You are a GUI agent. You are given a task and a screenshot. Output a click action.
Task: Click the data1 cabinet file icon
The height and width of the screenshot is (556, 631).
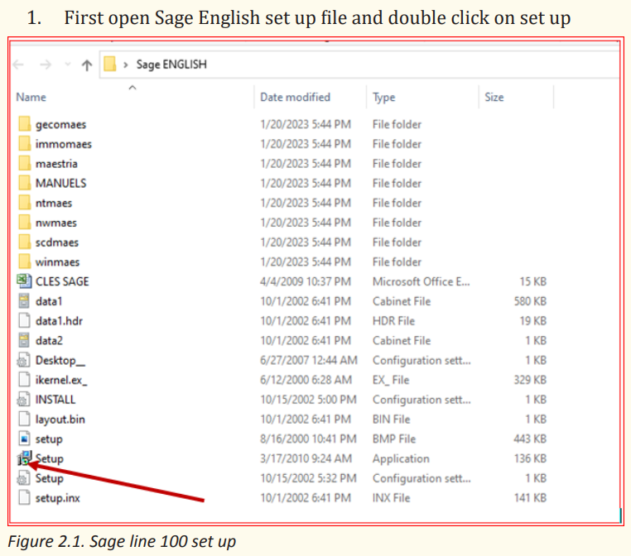coord(24,300)
